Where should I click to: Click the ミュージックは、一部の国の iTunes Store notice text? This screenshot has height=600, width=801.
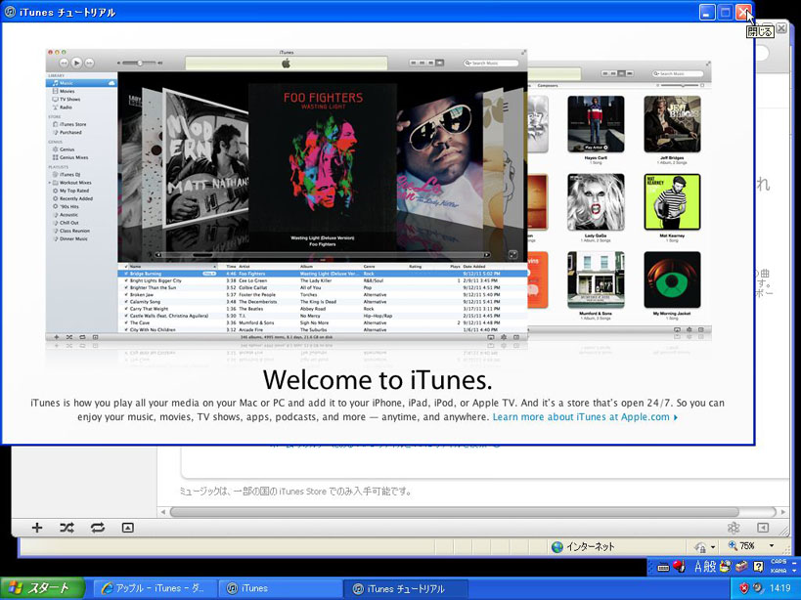click(x=295, y=492)
